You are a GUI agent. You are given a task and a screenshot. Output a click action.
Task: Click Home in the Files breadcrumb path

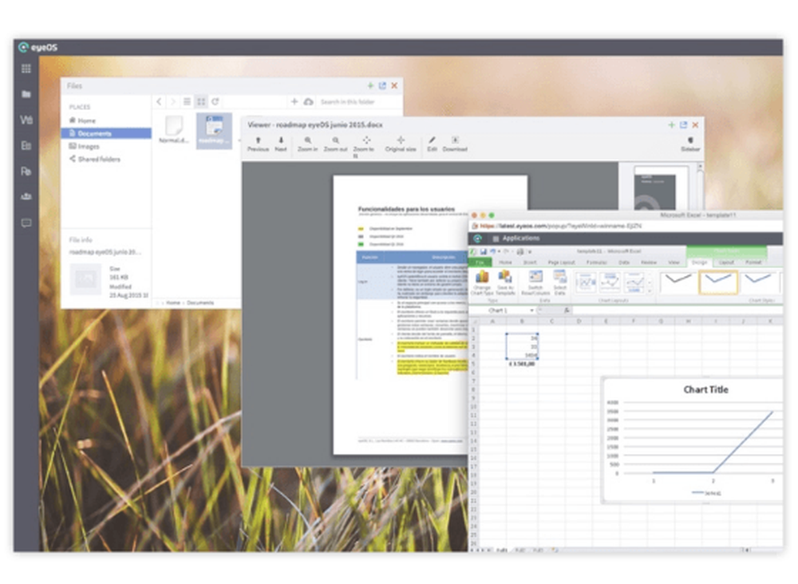point(173,302)
